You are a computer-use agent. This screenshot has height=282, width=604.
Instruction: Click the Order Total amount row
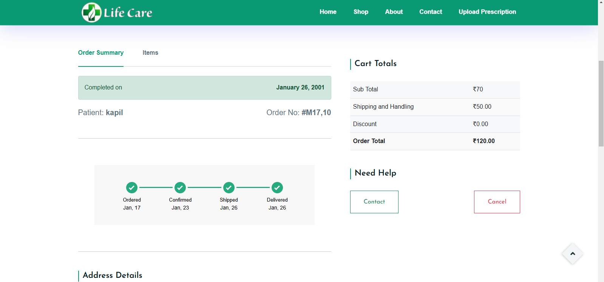(435, 141)
